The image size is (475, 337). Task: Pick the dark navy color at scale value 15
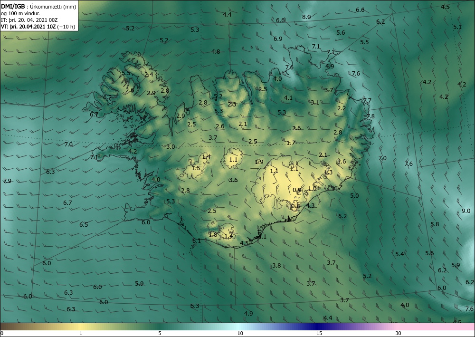click(318, 327)
